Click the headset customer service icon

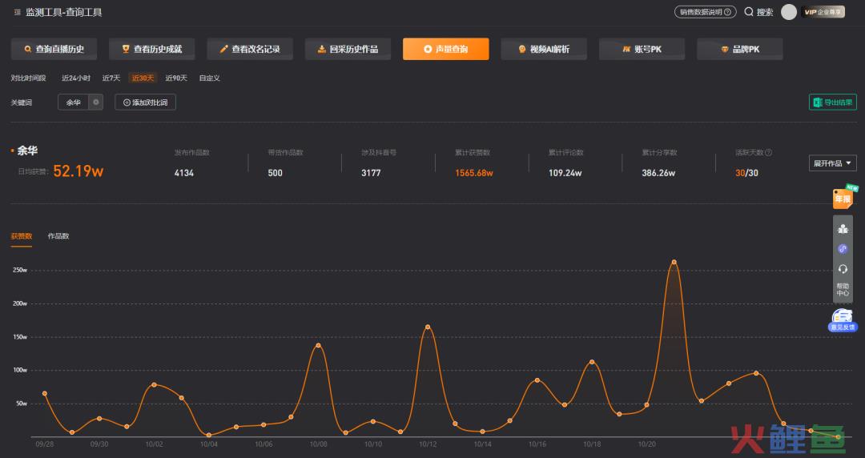(x=843, y=269)
